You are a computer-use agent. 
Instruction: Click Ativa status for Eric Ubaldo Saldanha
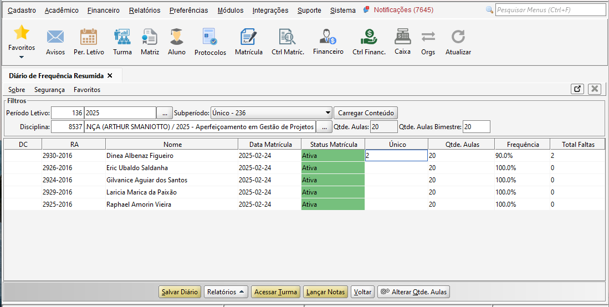click(333, 168)
